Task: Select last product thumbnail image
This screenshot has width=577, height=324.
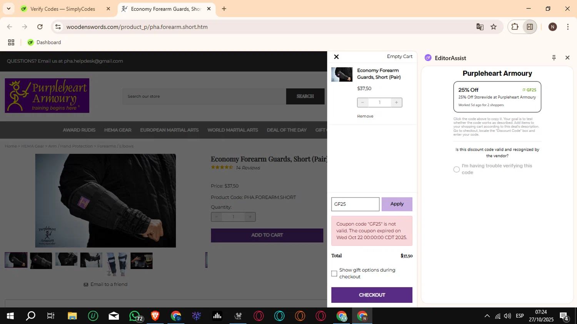Action: tap(142, 261)
